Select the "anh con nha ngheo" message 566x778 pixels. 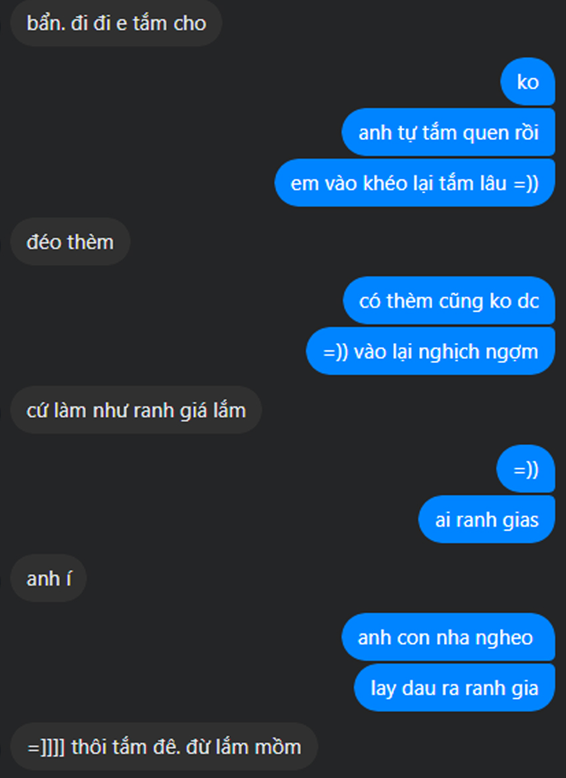448,637
